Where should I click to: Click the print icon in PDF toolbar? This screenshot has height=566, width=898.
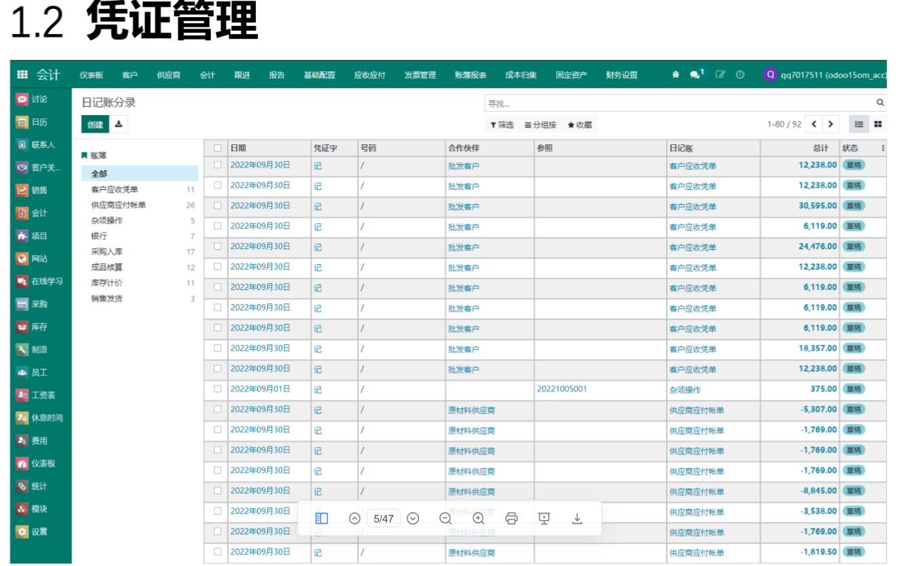pos(512,518)
